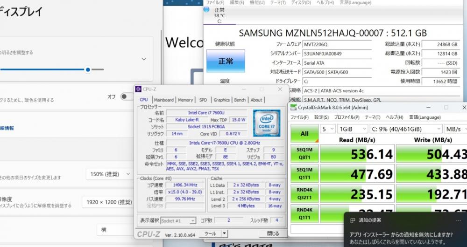The image size is (467, 247).
Task: Open the display orientation dropdown showing 横
Action: click(x=115, y=230)
